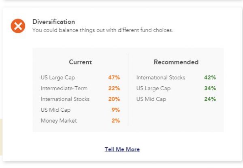The image size is (243, 168).
Task: Click the 34% recommended US Large Cap value
Action: click(210, 88)
